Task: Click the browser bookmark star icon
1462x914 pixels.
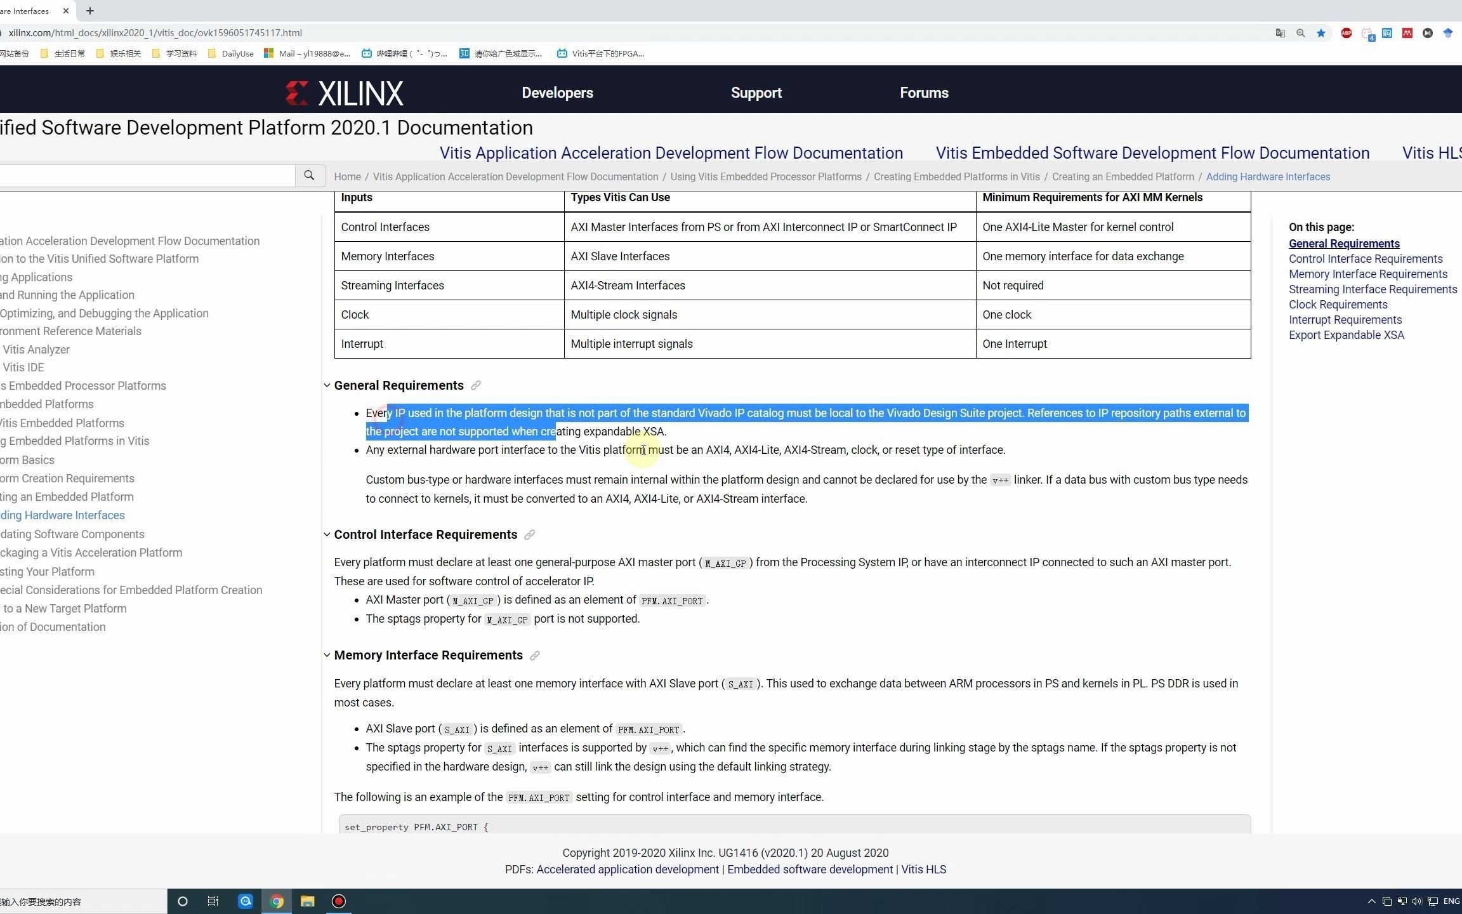Action: [x=1321, y=32]
